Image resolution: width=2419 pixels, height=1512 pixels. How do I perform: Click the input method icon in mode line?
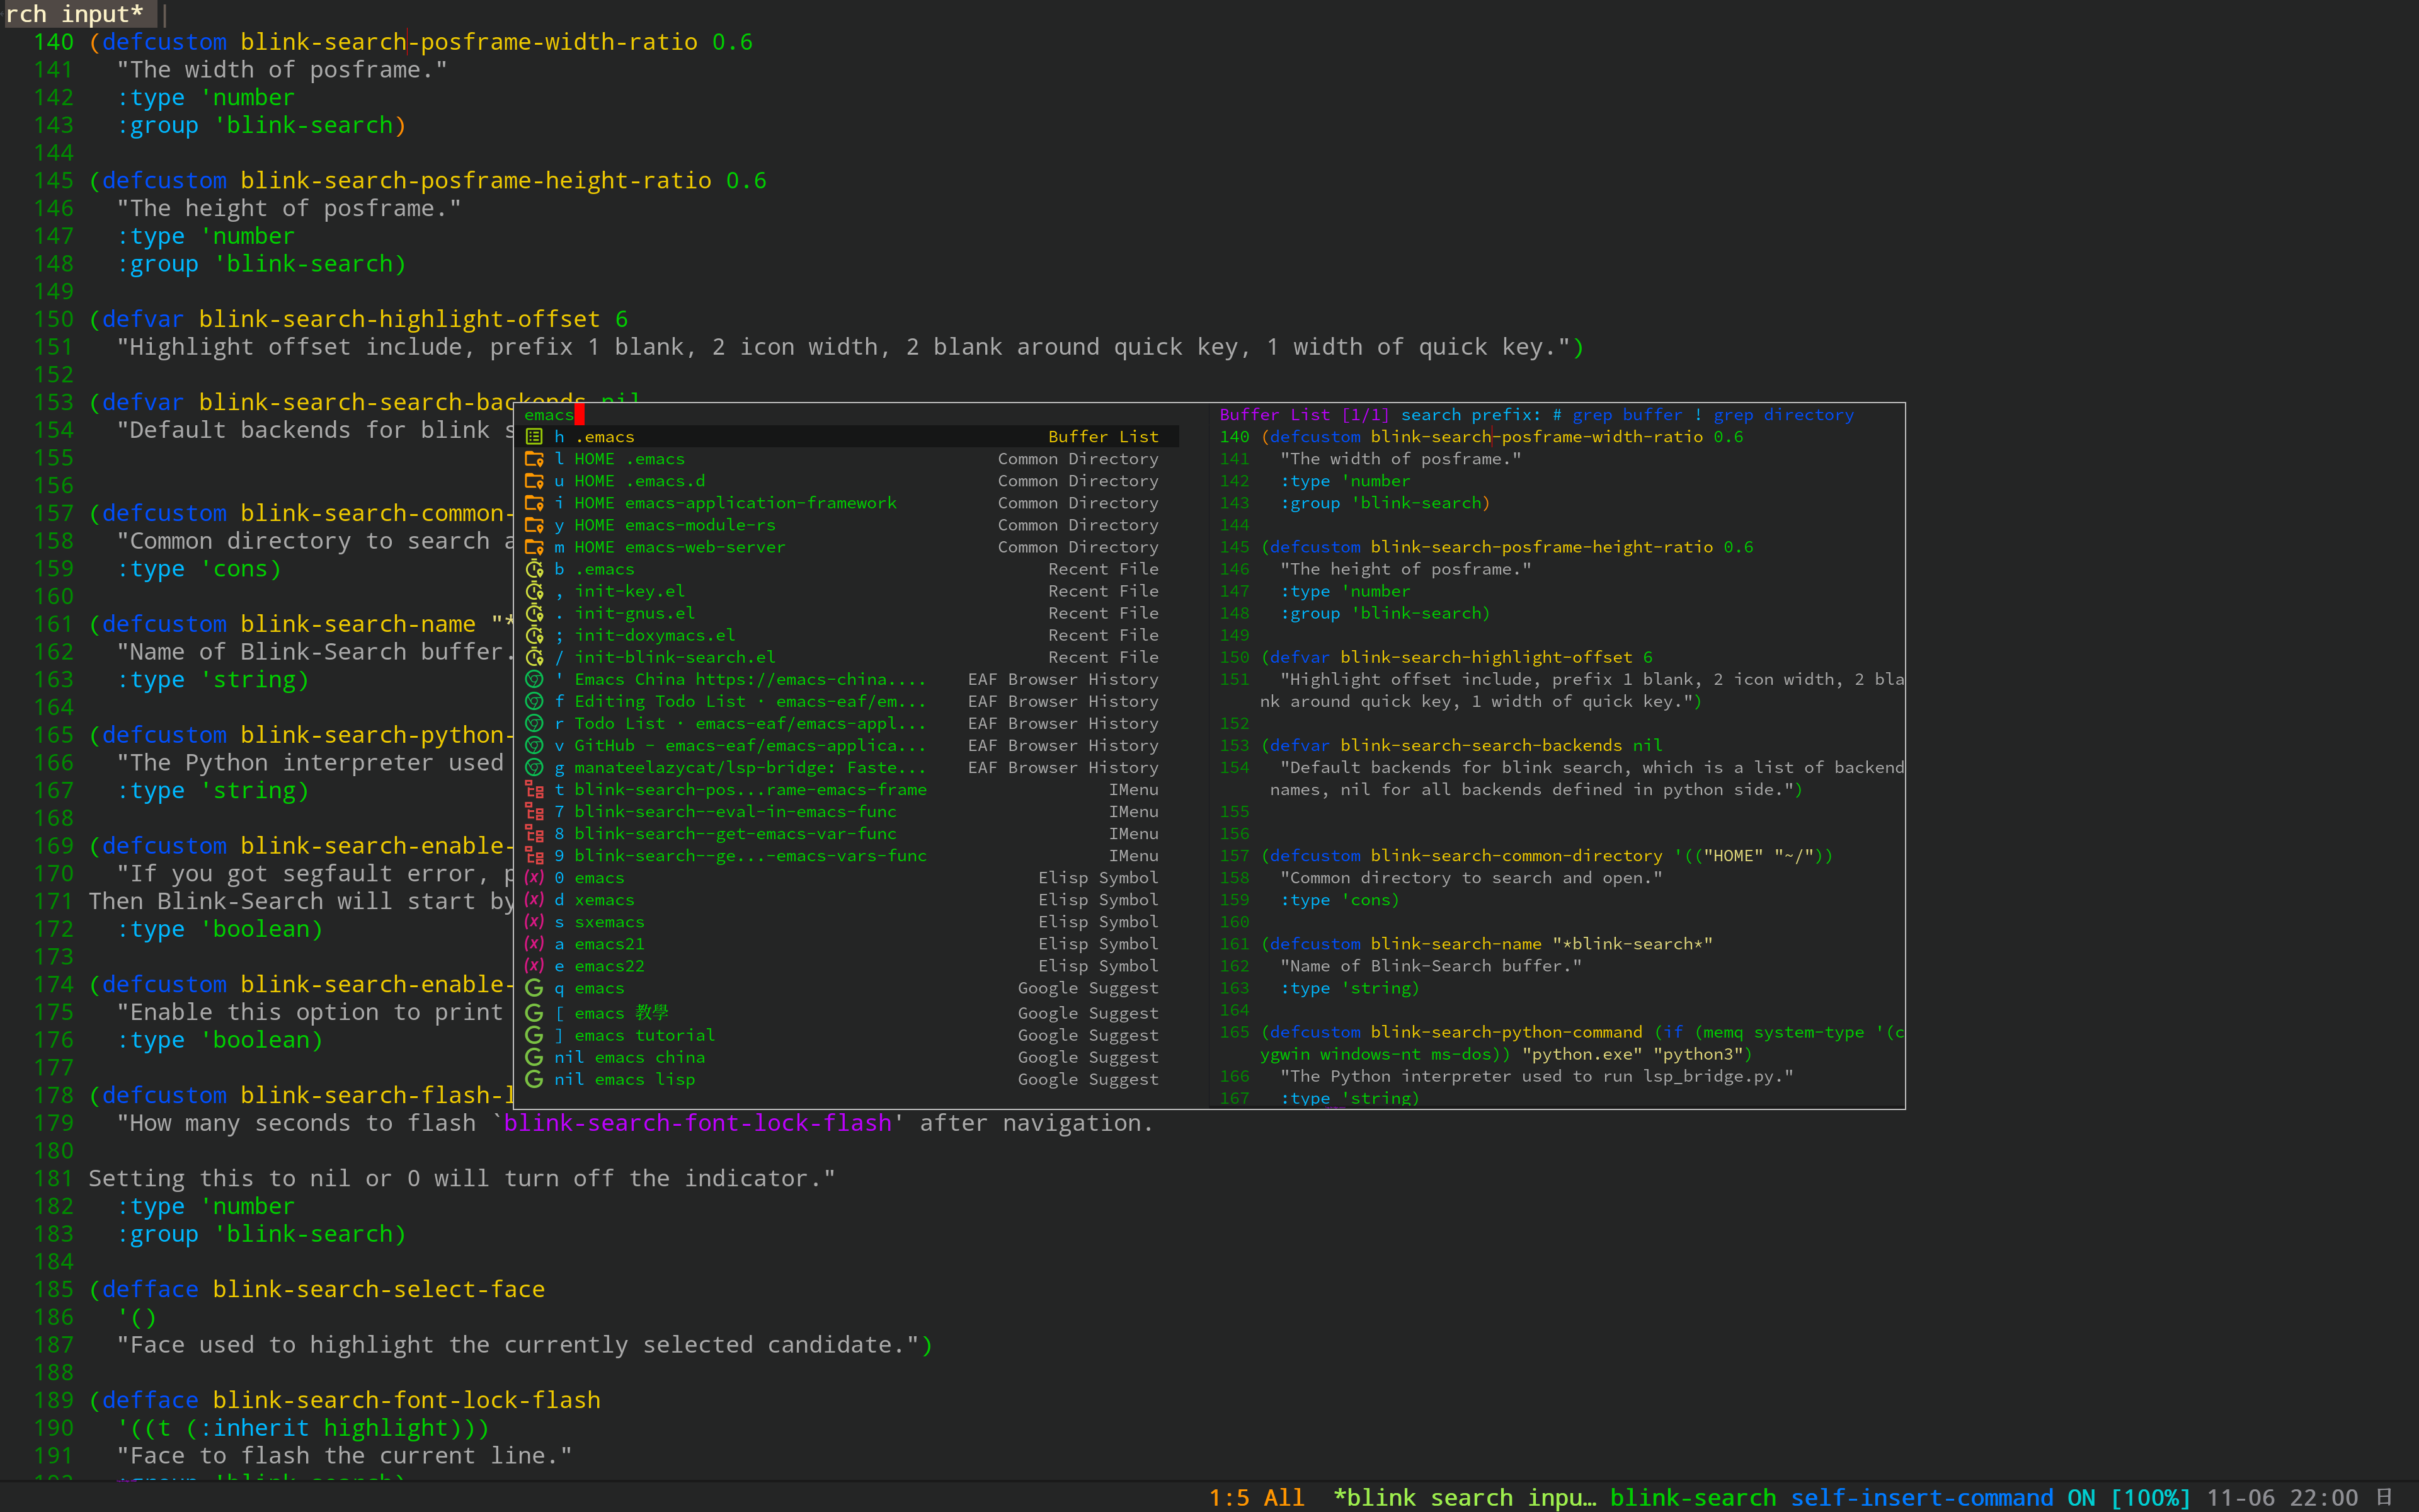2383,1497
